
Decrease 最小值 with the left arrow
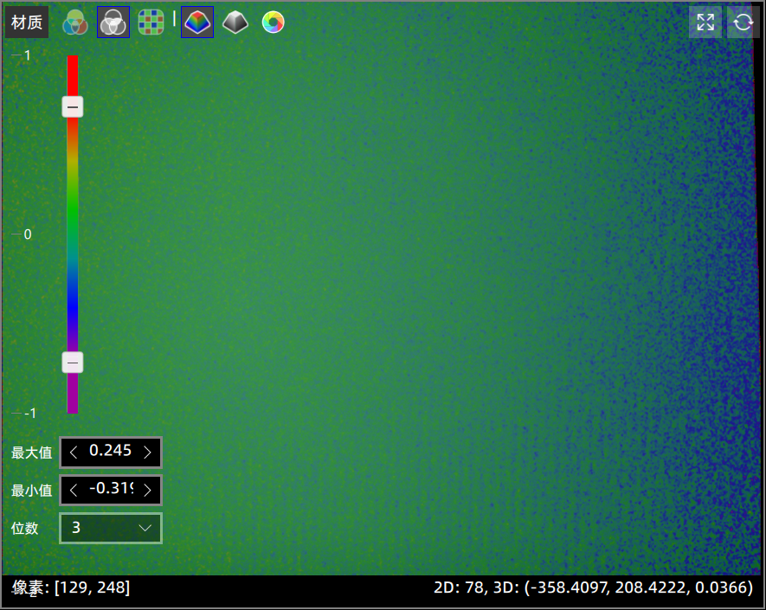click(x=74, y=490)
